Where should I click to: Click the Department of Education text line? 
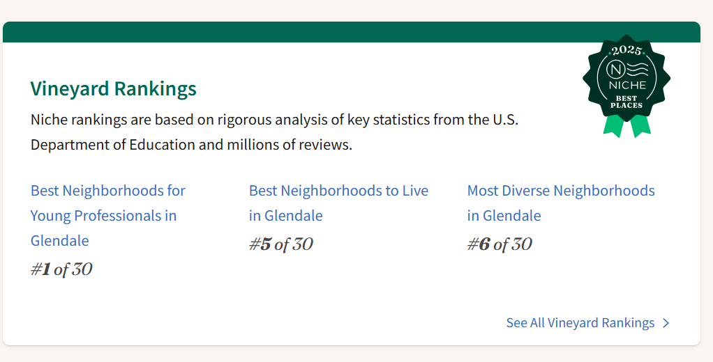pos(191,145)
